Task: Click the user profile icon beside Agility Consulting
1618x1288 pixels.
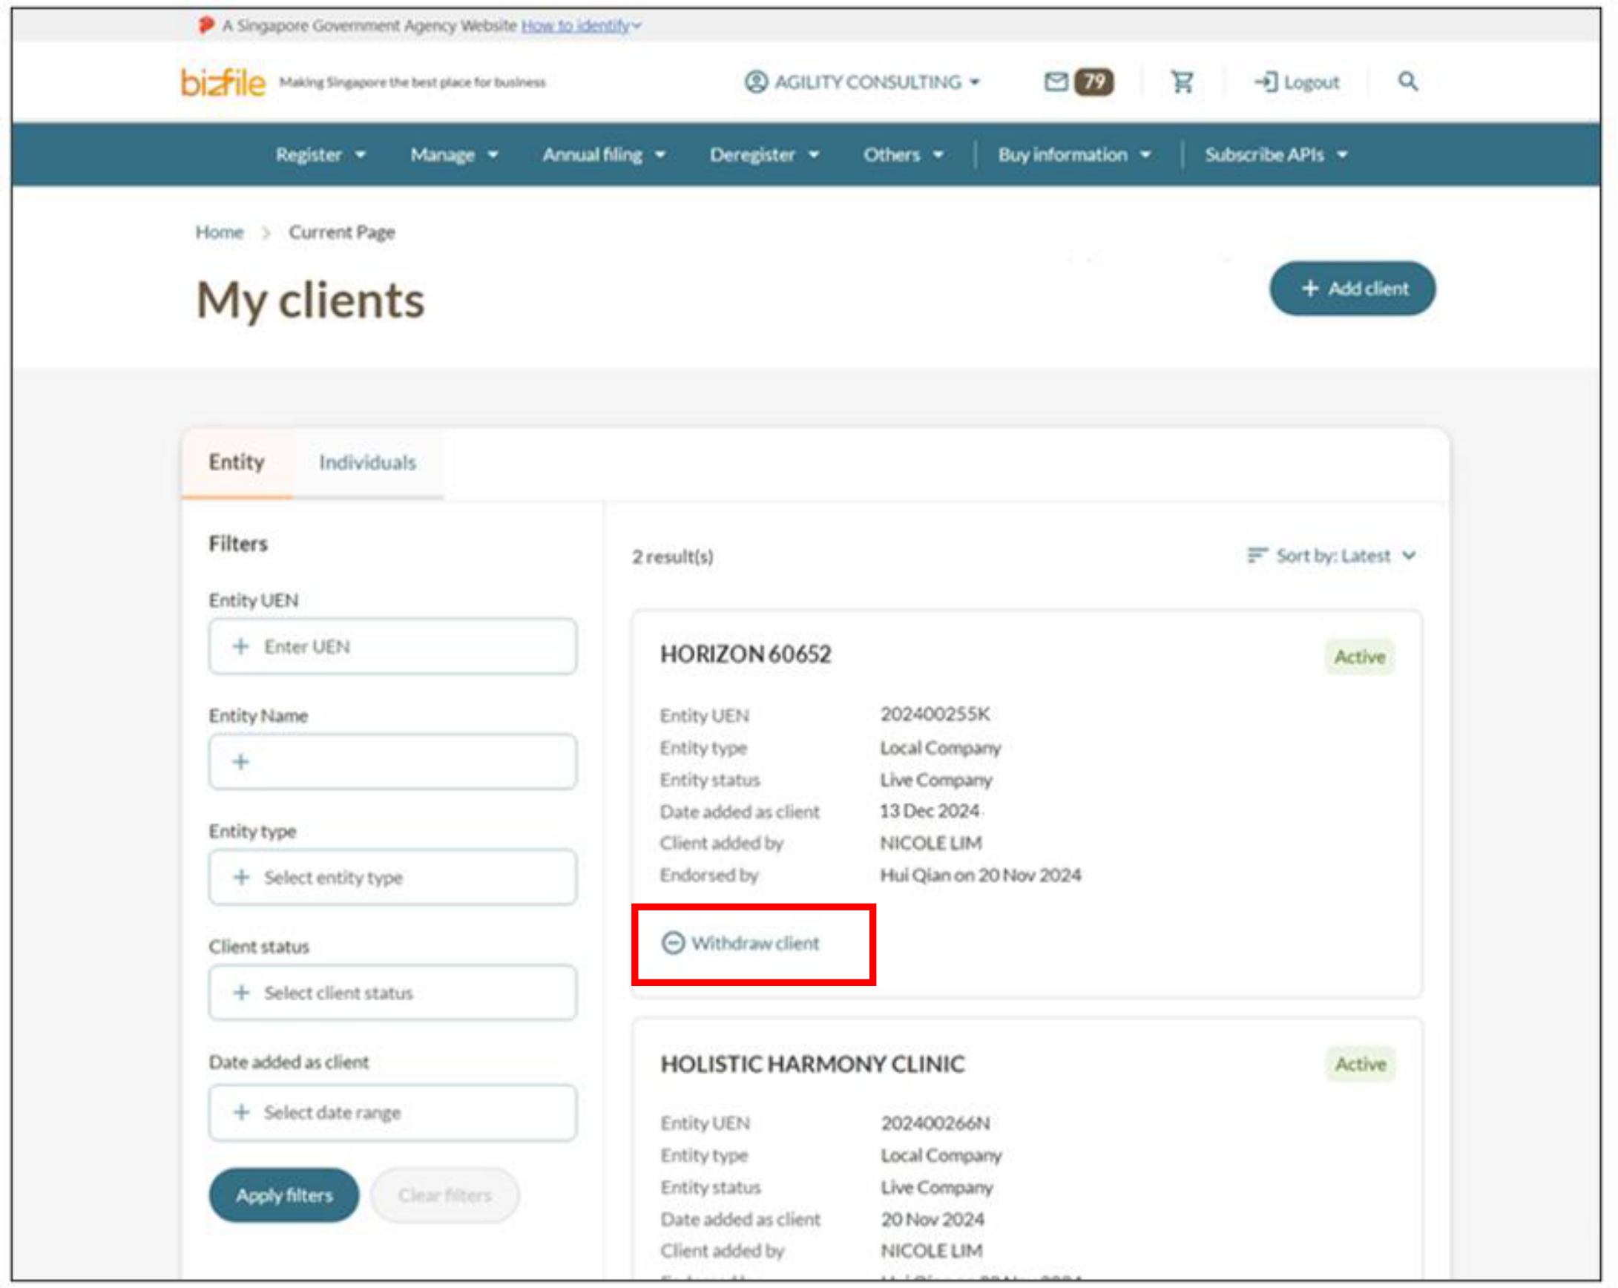Action: coord(756,81)
